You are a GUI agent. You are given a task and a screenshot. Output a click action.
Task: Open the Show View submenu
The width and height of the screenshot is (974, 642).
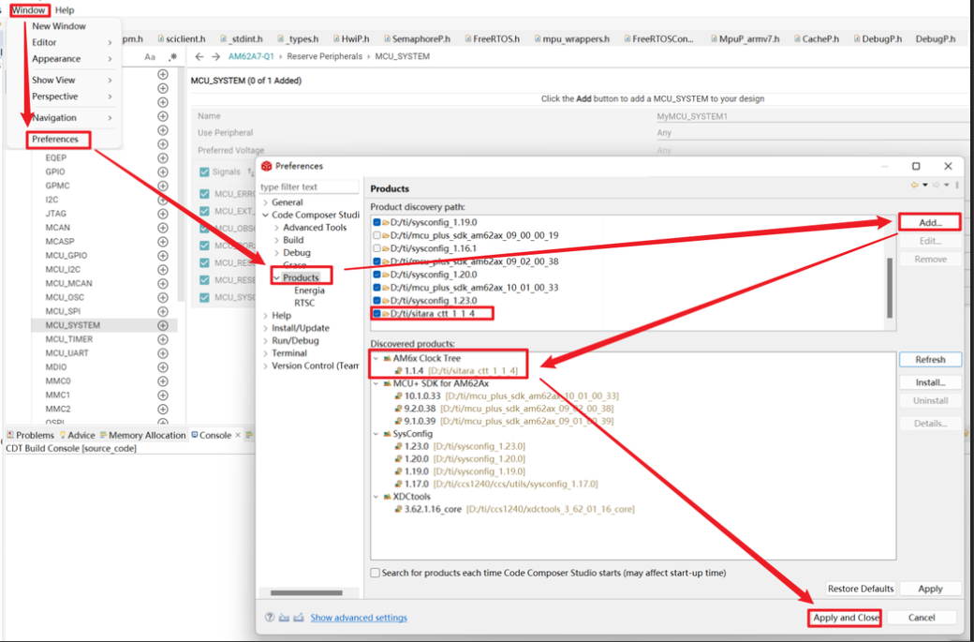pyautogui.click(x=71, y=81)
